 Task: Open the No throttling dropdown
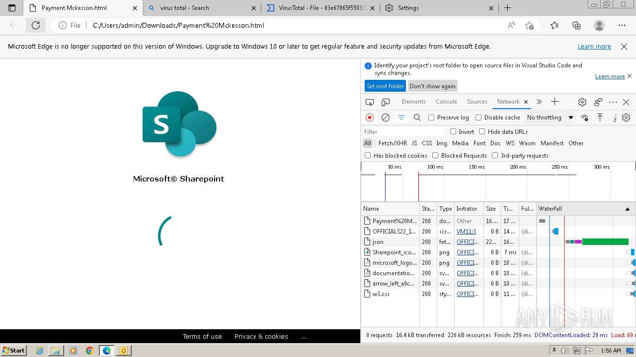pyautogui.click(x=550, y=118)
